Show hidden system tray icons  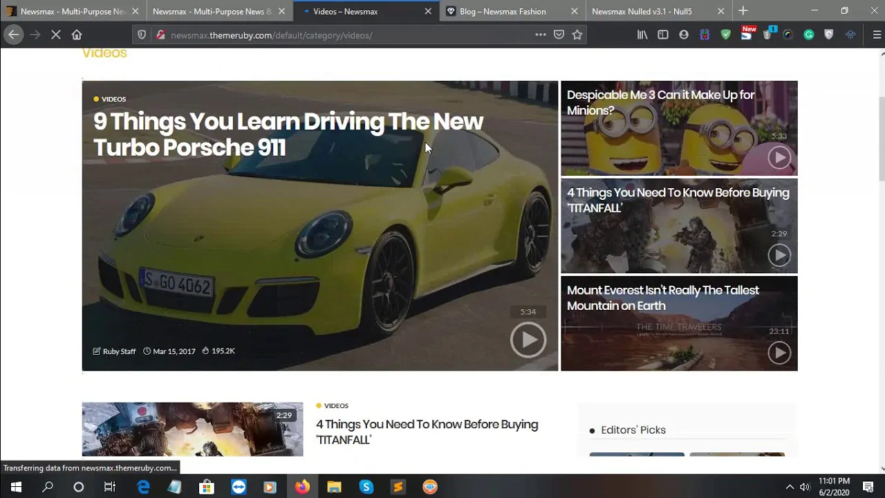pyautogui.click(x=790, y=487)
